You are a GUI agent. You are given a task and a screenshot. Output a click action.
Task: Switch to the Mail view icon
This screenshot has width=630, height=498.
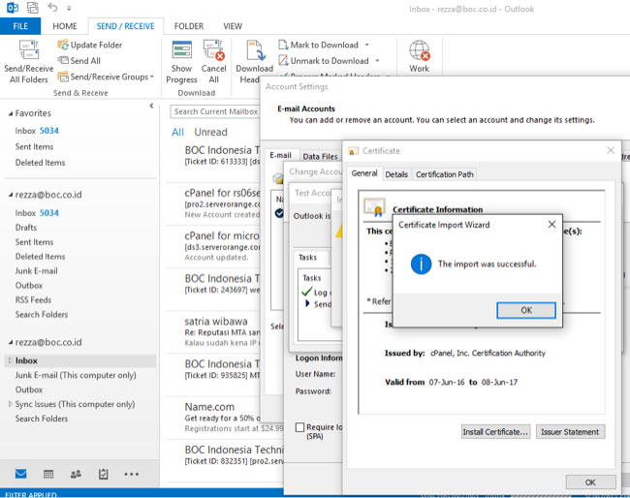[x=21, y=474]
